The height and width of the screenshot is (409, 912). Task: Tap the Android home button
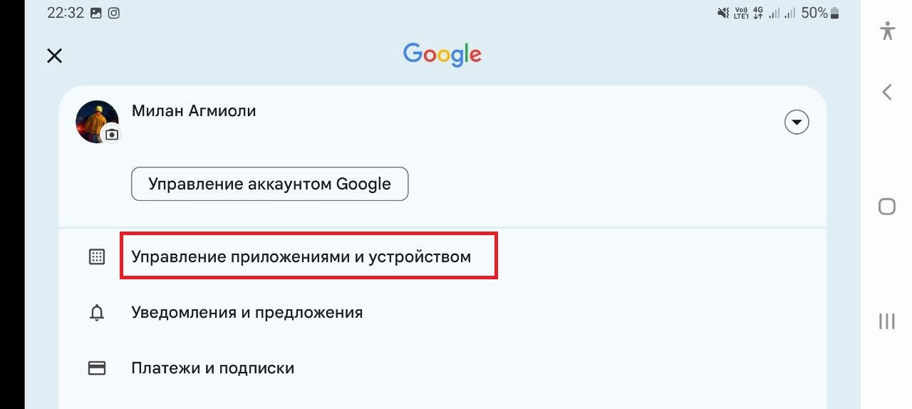887,207
